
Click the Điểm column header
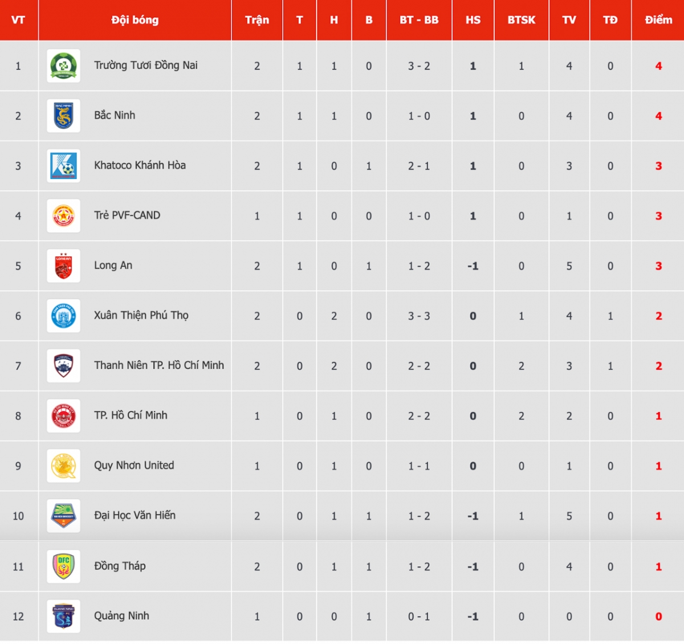tap(658, 20)
